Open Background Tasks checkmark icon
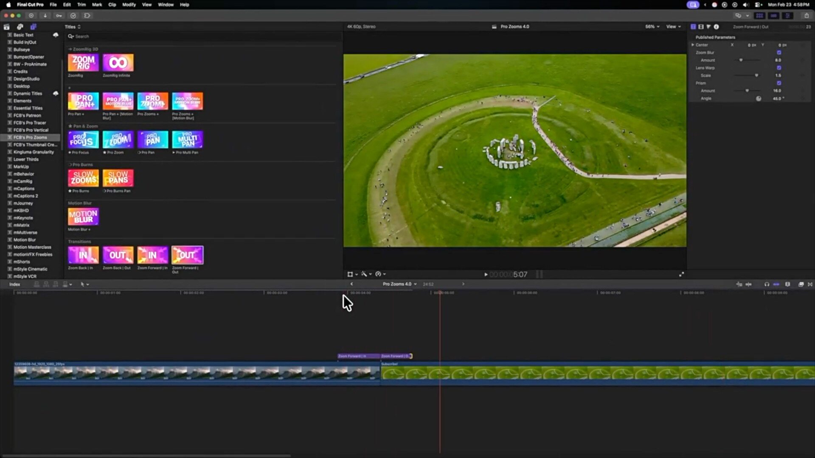The width and height of the screenshot is (815, 458). pos(73,16)
